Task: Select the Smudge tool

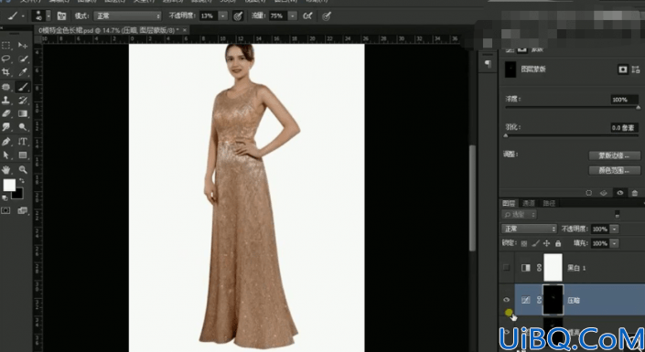Action: tap(6, 127)
